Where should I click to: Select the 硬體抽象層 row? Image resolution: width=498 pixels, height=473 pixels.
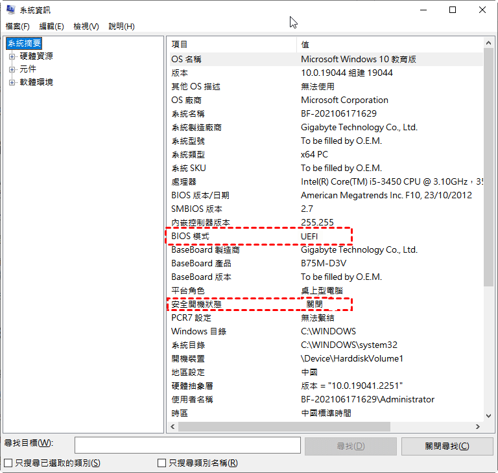326,386
